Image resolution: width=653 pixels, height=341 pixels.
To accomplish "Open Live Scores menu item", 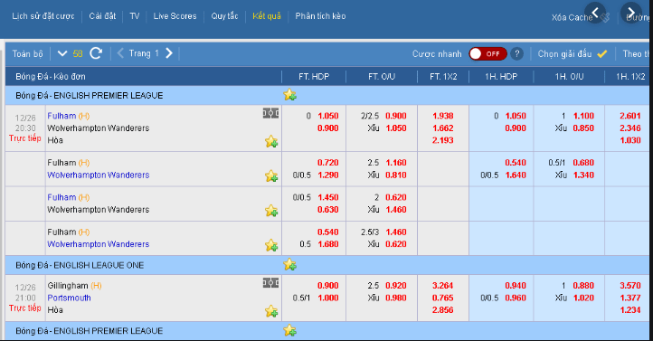I will (x=175, y=16).
